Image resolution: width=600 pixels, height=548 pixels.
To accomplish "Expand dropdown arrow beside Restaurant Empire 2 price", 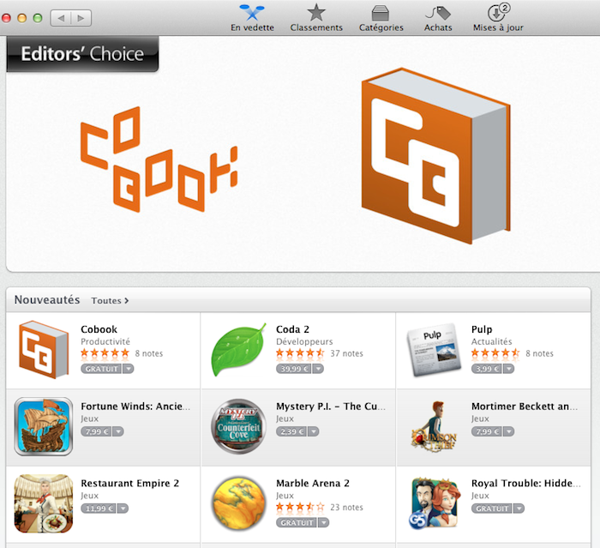I will pyautogui.click(x=123, y=509).
